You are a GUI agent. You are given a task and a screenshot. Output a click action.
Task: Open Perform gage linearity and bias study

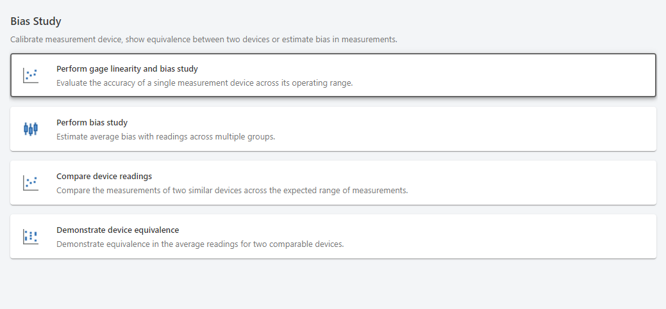point(127,69)
